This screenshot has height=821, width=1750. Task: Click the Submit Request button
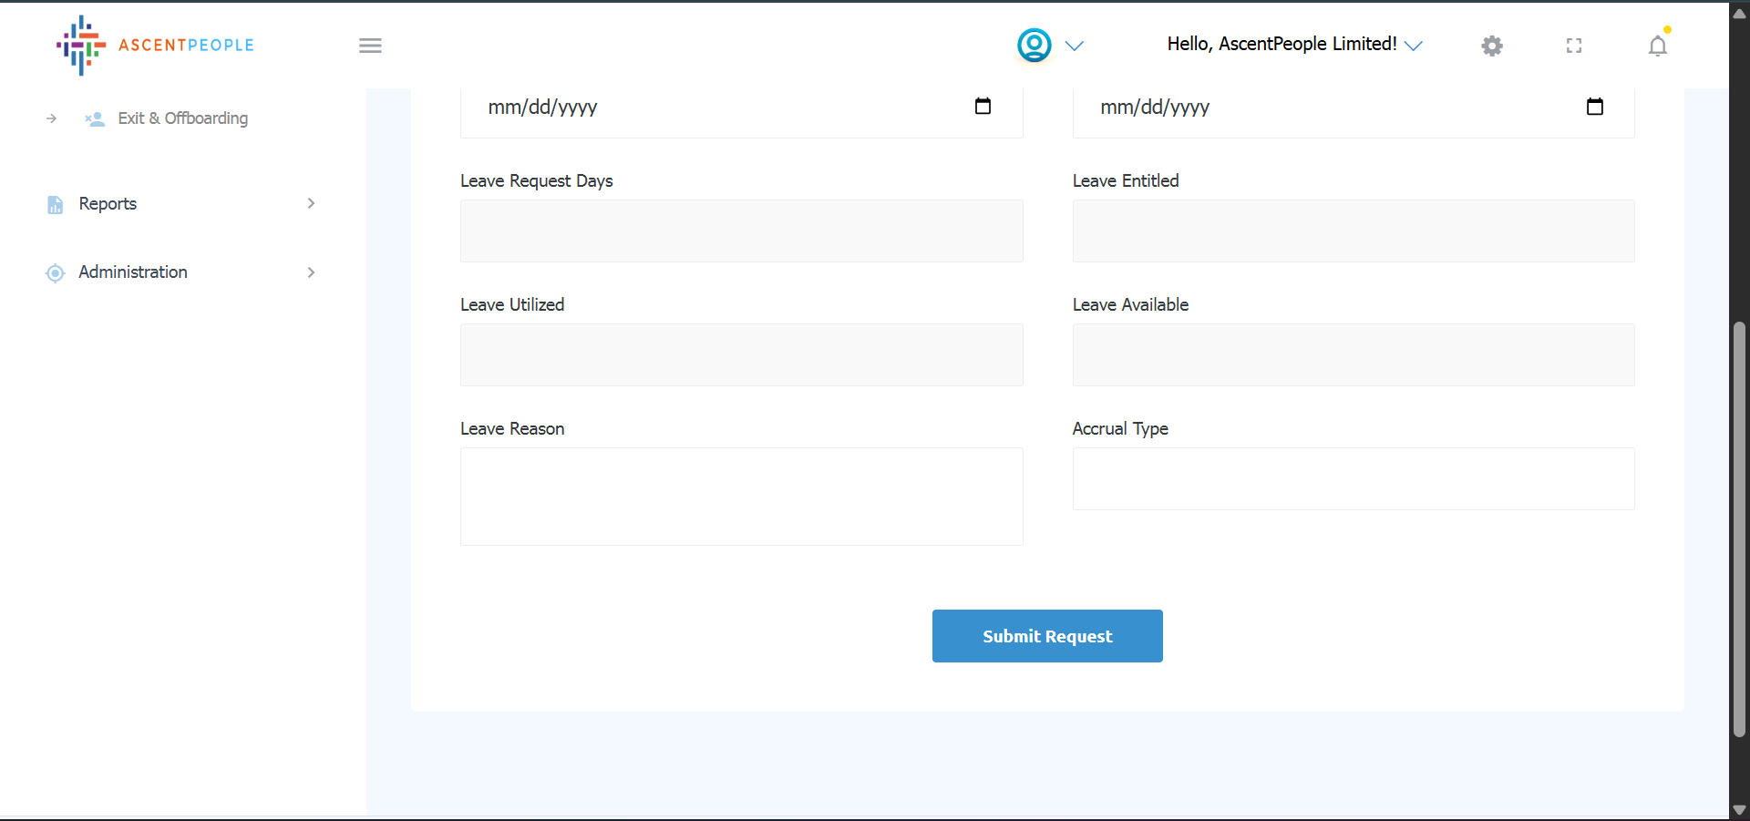coord(1046,636)
